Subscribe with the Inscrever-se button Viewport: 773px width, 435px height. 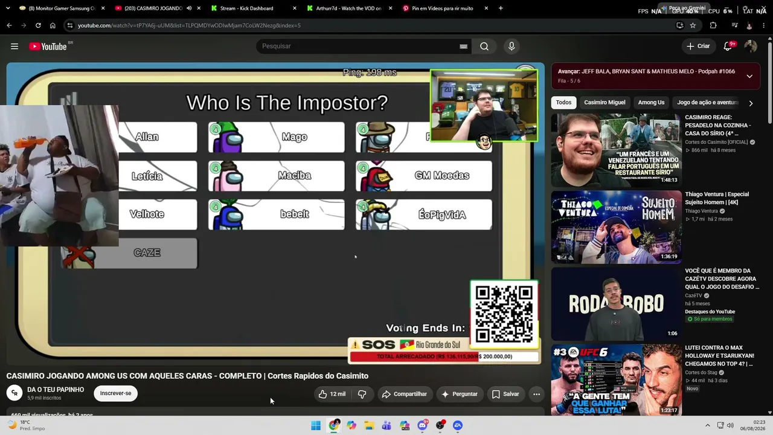tap(115, 393)
